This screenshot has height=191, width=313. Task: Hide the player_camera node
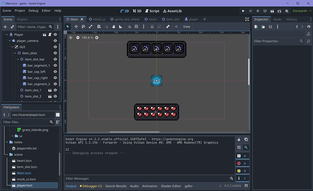[x=55, y=40]
